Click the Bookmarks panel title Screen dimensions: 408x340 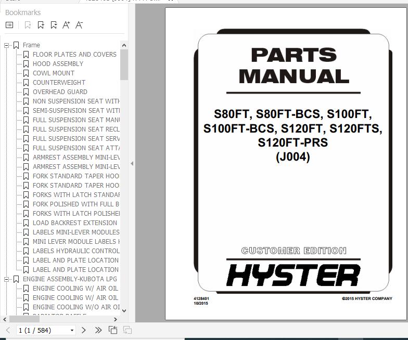pyautogui.click(x=23, y=12)
